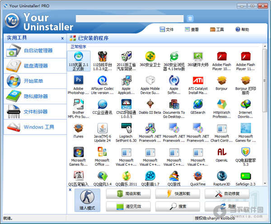
Task: Select Adobe Flash Player 10 icon
Action: click(222, 61)
